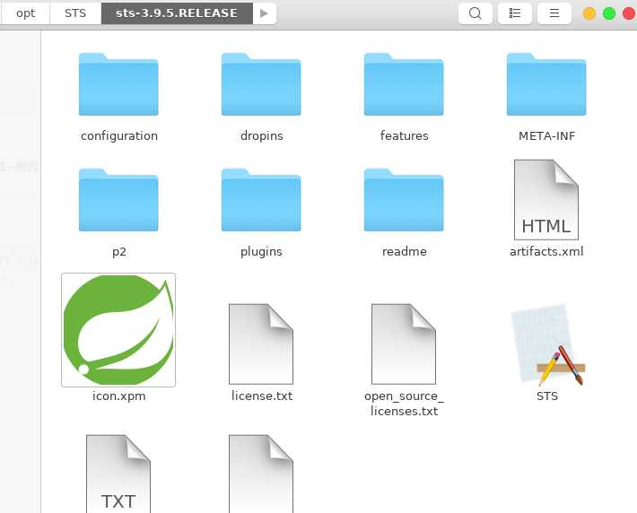This screenshot has height=513, width=637.
Task: Click sts-3.9.5.RELEASE path bar segment
Action: pyautogui.click(x=177, y=13)
